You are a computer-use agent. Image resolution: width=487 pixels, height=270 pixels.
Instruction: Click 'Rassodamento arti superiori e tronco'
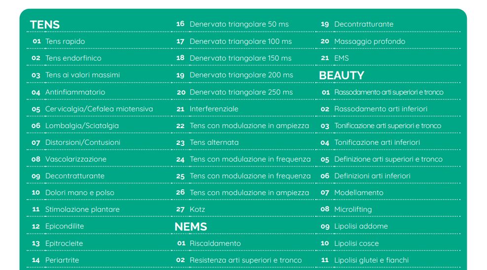click(x=388, y=92)
